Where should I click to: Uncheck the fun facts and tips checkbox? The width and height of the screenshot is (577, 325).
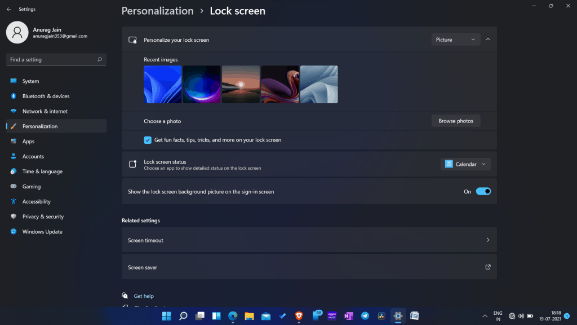click(x=148, y=140)
